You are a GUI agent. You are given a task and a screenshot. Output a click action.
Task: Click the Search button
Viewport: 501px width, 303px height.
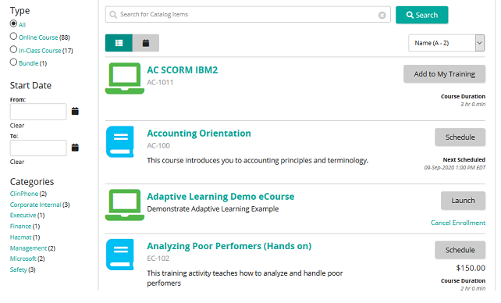pos(421,15)
